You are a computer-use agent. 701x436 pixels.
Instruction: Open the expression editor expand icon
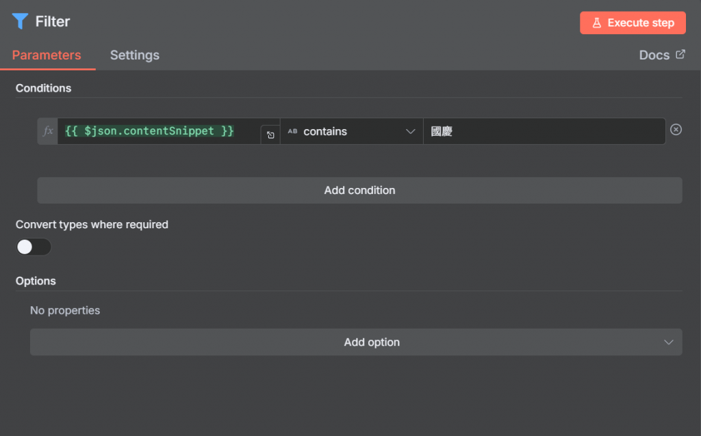pos(270,135)
